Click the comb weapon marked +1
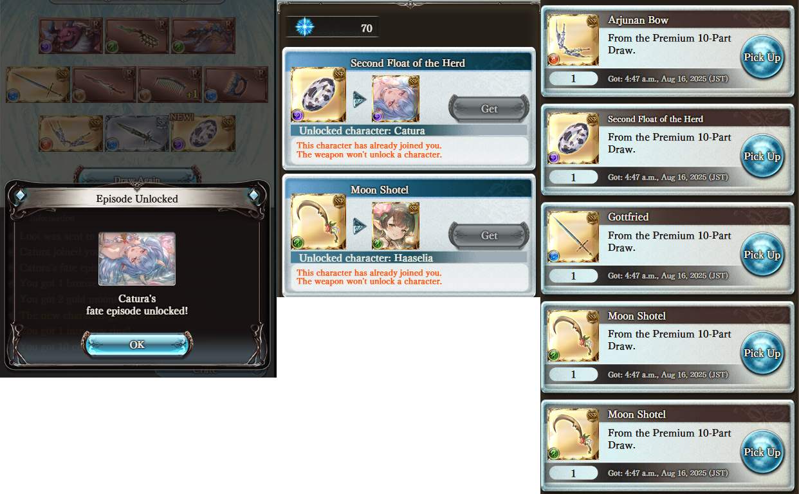The width and height of the screenshot is (799, 494). (x=169, y=85)
